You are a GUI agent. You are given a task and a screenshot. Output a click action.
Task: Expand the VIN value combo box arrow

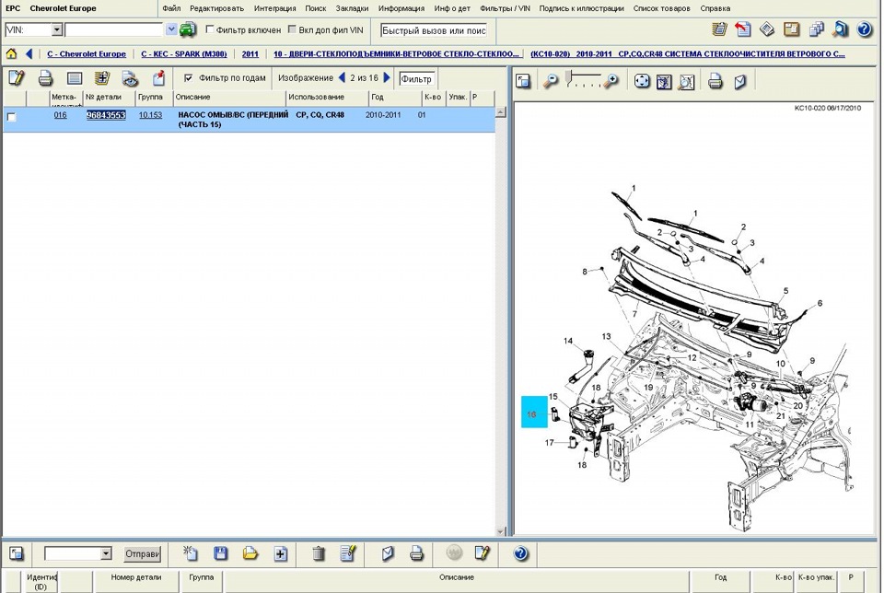coord(171,30)
